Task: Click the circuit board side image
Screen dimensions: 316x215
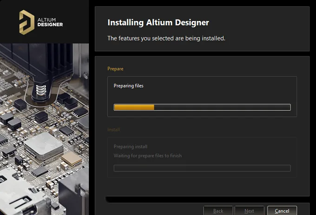Action: point(44,129)
